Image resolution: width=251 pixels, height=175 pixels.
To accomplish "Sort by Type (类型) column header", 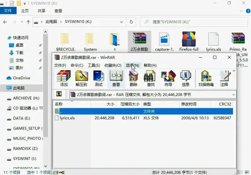I will click(160, 104).
